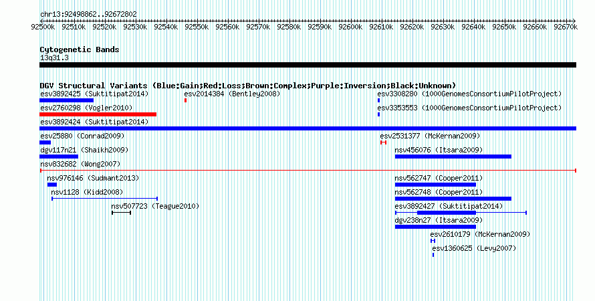Click the 92580k ruler tick label
595x301 pixels.
point(289,27)
